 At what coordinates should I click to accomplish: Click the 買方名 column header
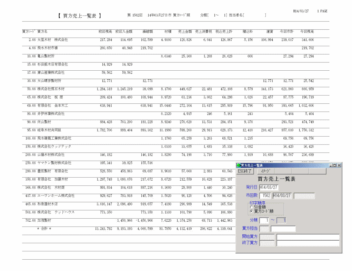(x=42, y=31)
